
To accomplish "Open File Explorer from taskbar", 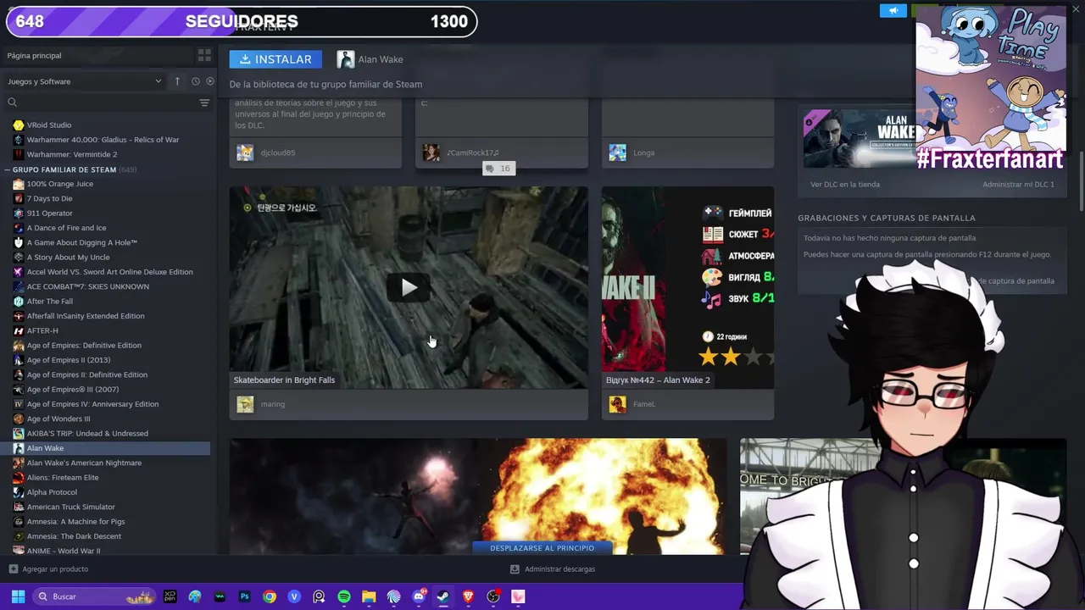I will point(369,596).
